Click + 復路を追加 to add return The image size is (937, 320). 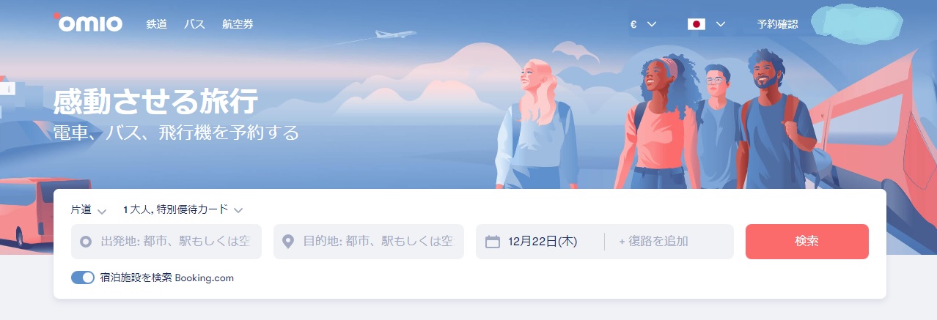tap(653, 242)
